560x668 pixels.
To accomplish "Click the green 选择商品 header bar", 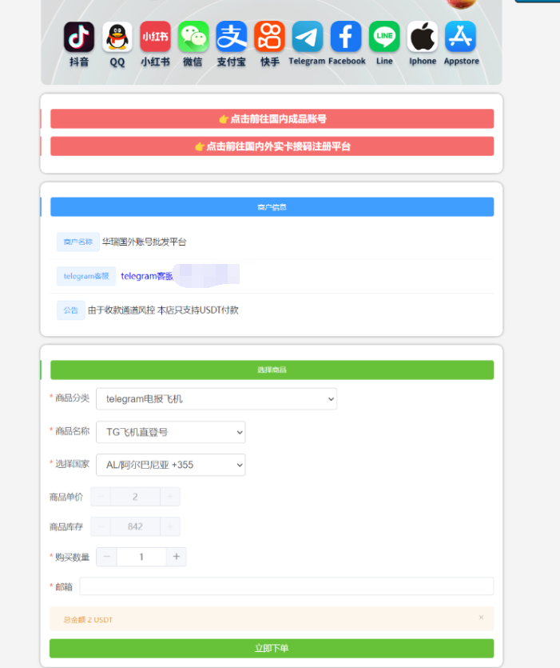I will 272,370.
